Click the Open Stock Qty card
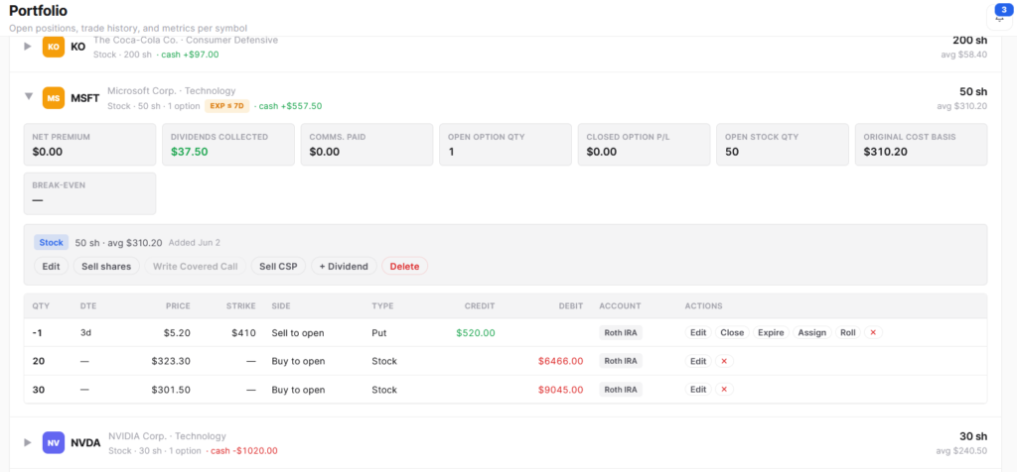Viewport: 1017px width, 472px height. click(783, 145)
